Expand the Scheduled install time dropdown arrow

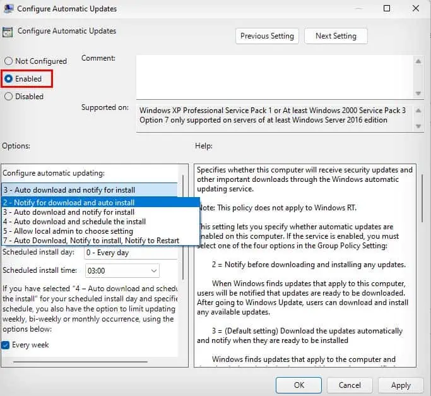153,271
